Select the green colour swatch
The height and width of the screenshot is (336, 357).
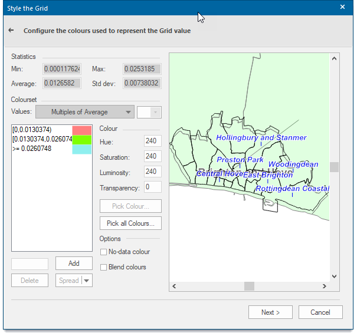[82, 140]
